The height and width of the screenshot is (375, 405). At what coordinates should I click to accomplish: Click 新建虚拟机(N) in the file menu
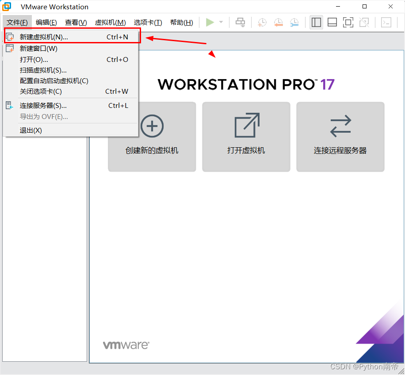(43, 37)
